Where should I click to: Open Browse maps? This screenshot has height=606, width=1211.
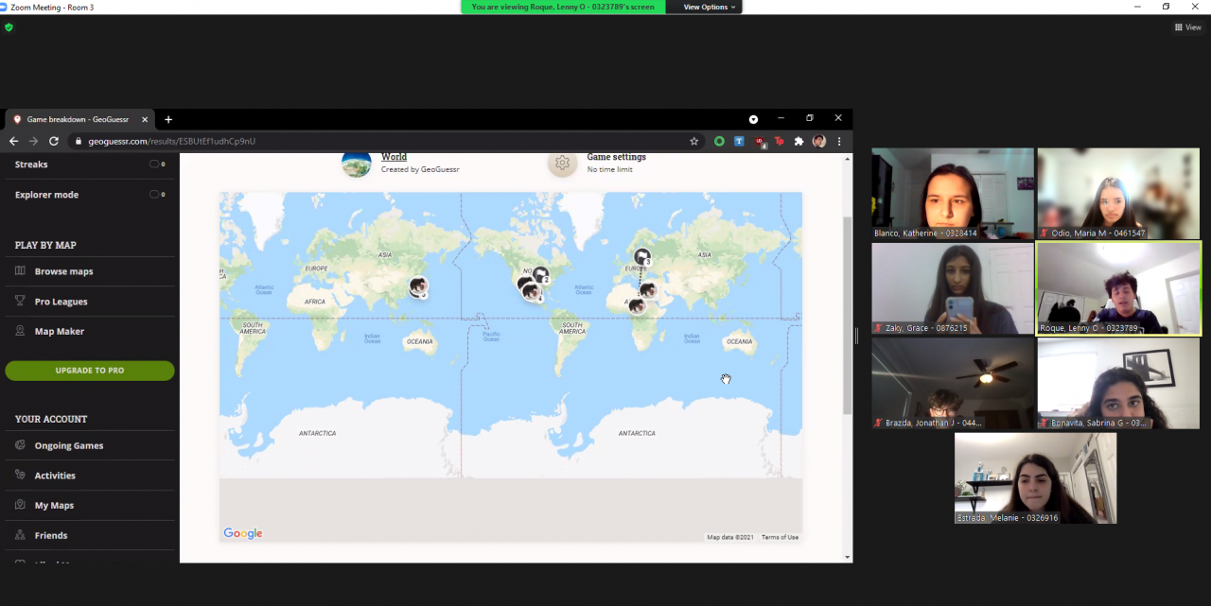click(x=63, y=271)
